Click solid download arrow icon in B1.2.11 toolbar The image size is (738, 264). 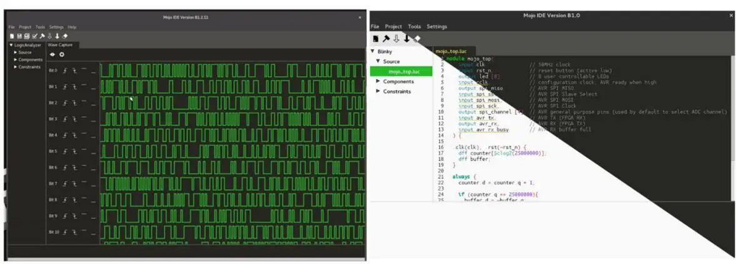pos(57,36)
